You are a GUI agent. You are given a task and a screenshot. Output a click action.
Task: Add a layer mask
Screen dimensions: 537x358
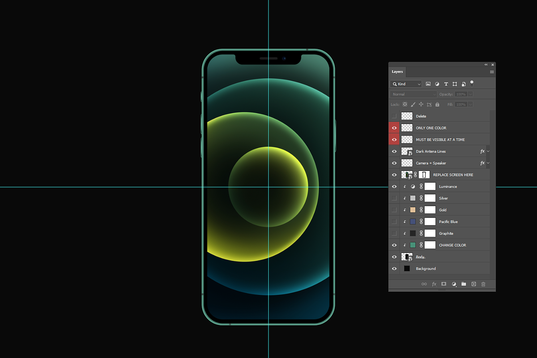[444, 284]
